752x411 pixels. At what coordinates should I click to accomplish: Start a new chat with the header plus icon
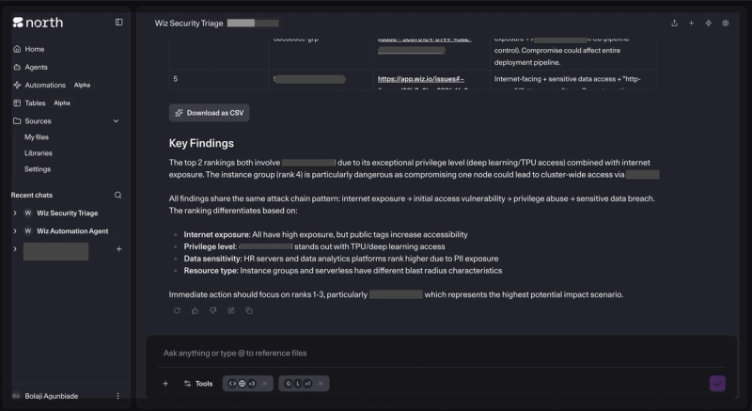[691, 23]
